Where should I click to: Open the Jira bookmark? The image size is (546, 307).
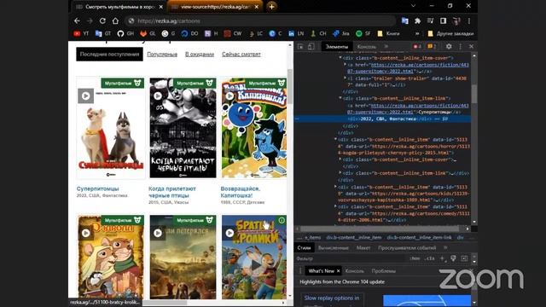341,33
